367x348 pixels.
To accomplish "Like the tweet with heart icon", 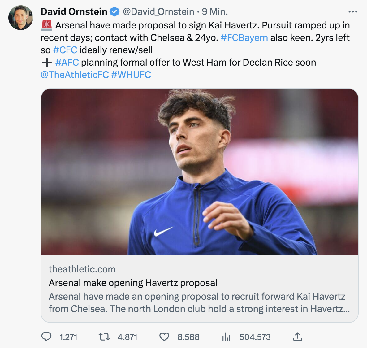I will tap(164, 337).
